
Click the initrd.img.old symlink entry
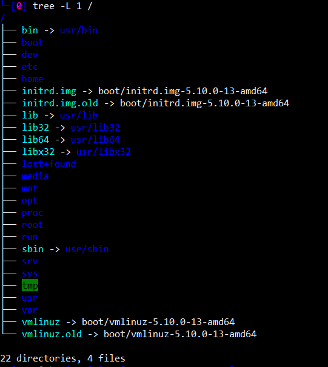point(60,104)
